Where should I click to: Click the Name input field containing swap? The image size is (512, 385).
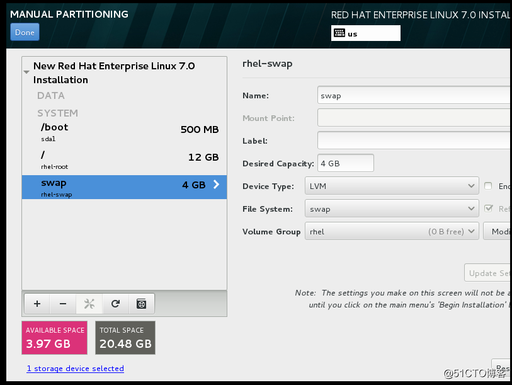click(414, 95)
